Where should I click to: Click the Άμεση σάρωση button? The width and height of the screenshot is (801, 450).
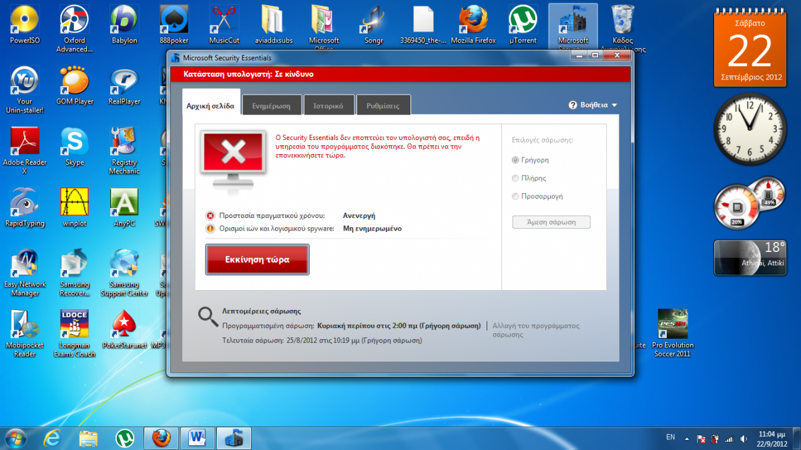[x=551, y=222]
